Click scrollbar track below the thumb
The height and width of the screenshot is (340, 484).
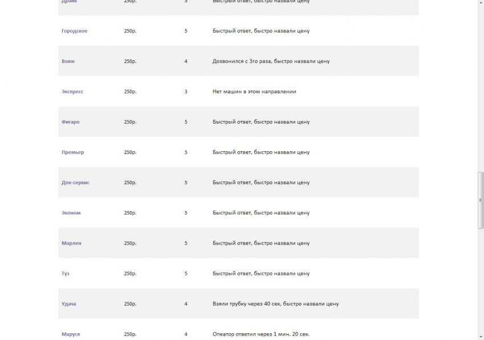point(481,281)
